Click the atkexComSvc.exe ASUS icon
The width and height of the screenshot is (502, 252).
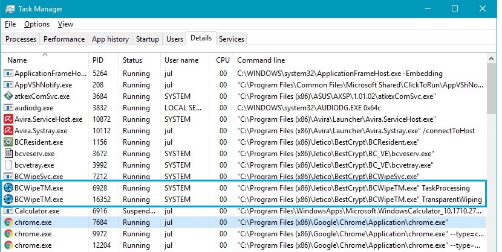pyautogui.click(x=8, y=96)
